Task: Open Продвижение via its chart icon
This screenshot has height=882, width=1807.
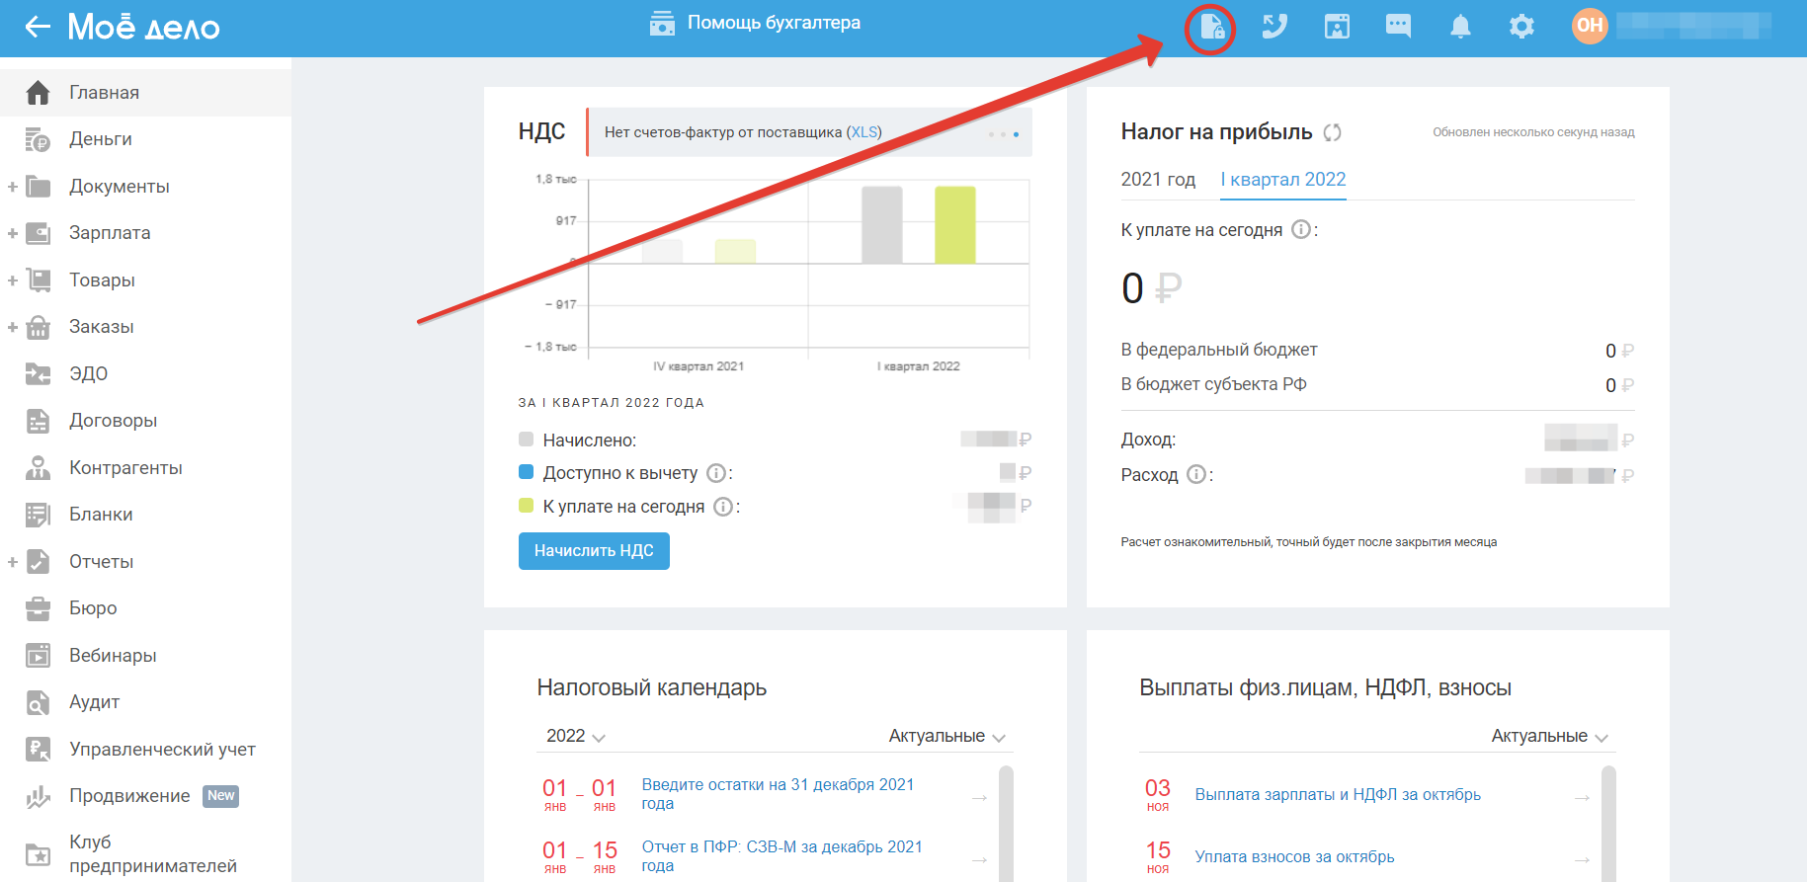Action: click(x=38, y=796)
